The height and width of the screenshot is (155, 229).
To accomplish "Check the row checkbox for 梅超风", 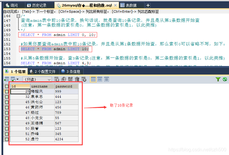I will pyautogui.click(x=7, y=92).
